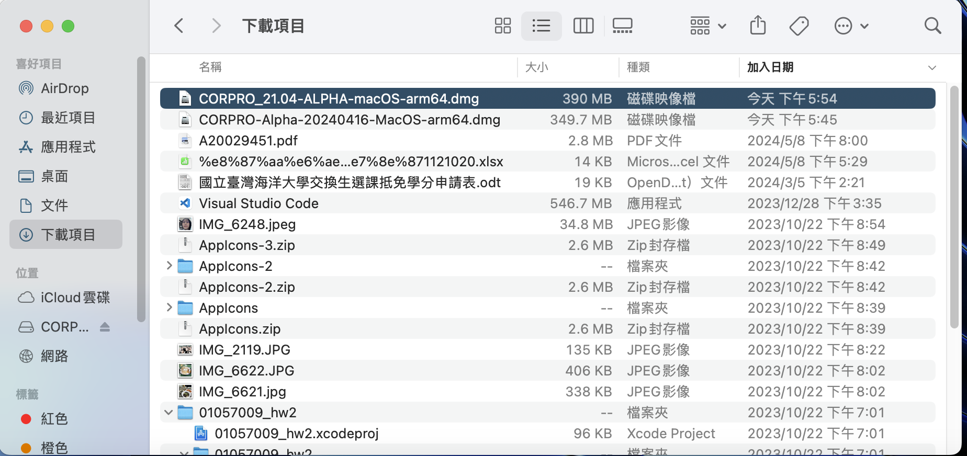
Task: Select the 紅色 tag in sidebar
Action: pyautogui.click(x=54, y=418)
